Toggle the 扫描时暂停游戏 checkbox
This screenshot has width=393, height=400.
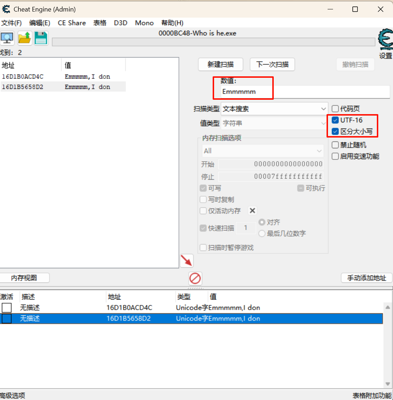click(x=203, y=247)
